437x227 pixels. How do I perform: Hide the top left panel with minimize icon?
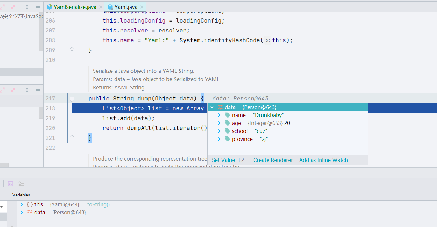pos(38,7)
